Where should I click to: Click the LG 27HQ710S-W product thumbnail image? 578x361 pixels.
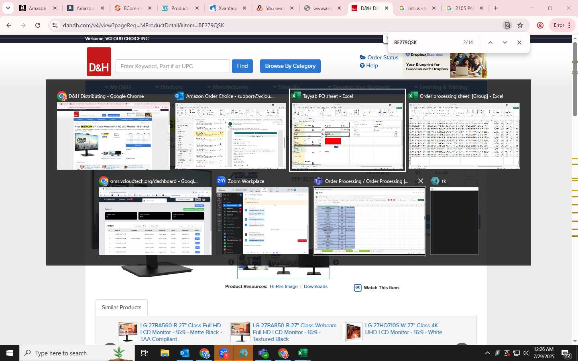click(353, 332)
